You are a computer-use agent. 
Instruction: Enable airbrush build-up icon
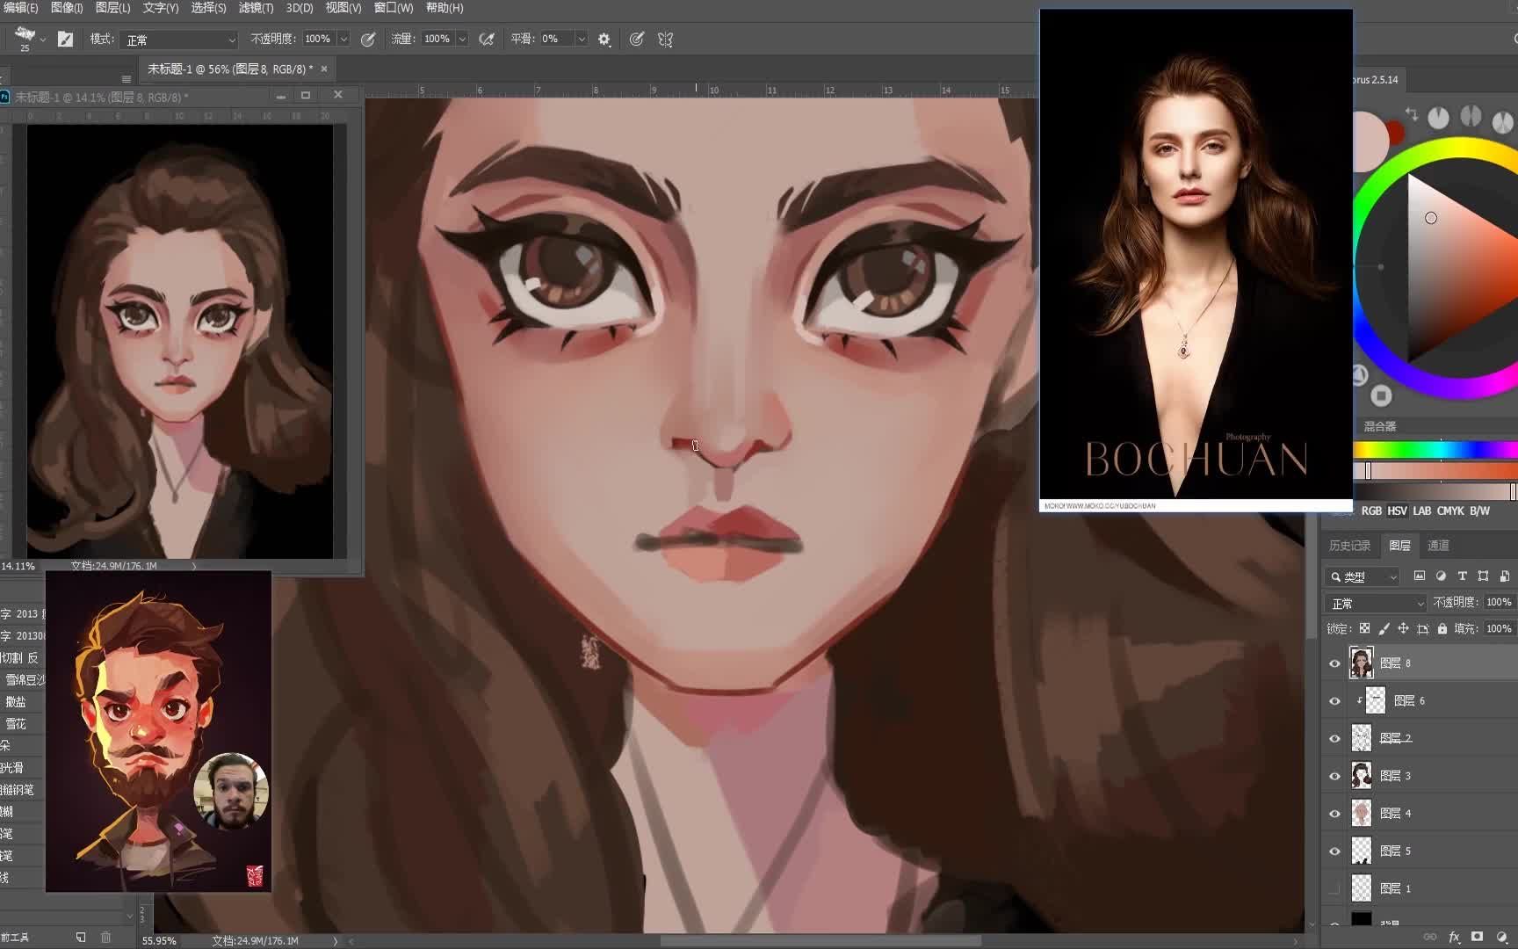click(x=486, y=39)
